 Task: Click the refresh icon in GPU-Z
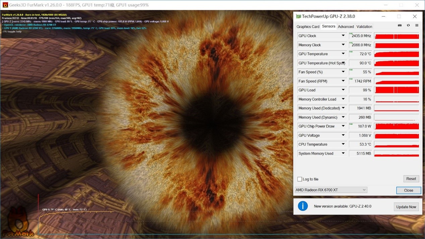coord(408,26)
